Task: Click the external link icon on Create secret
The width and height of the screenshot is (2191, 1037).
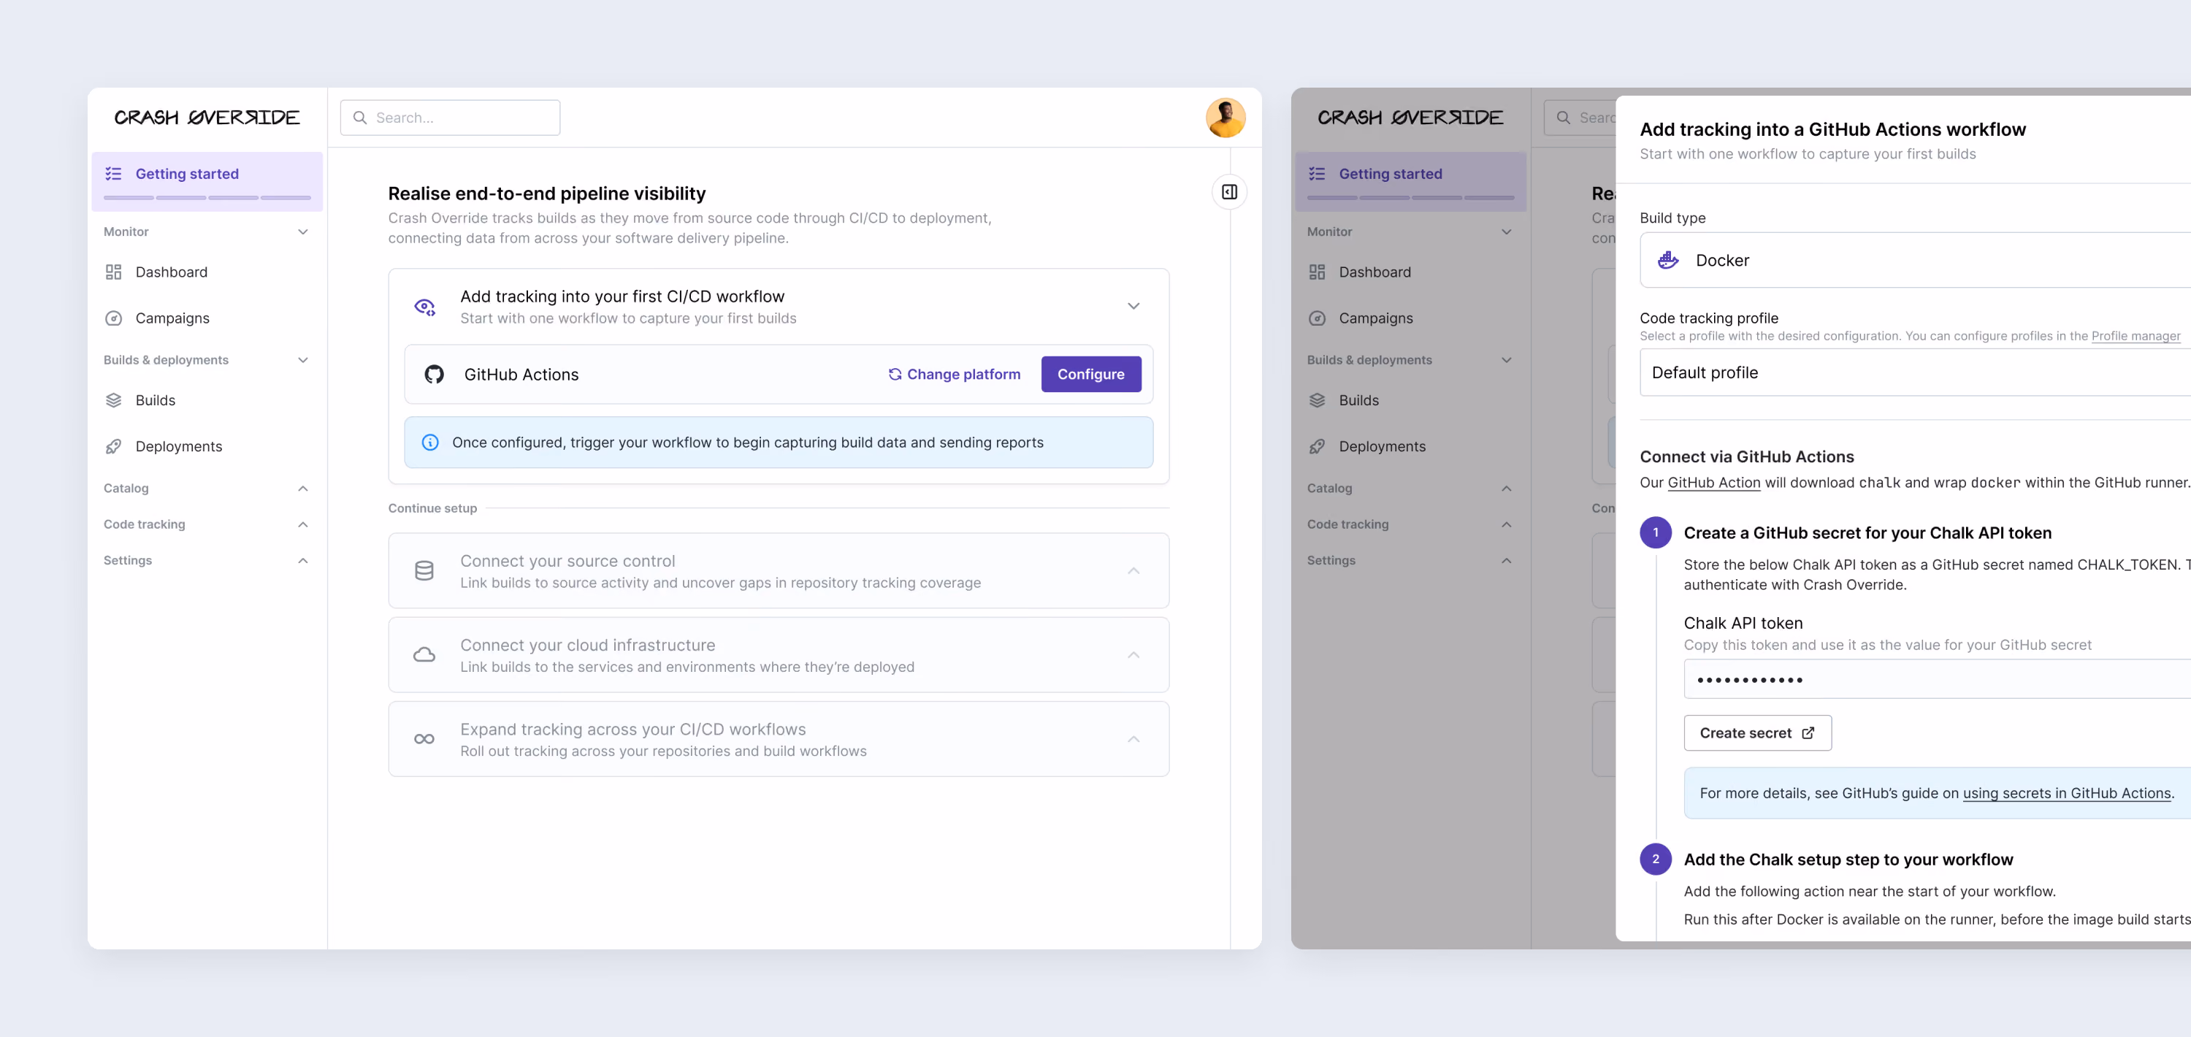Action: tap(1808, 733)
